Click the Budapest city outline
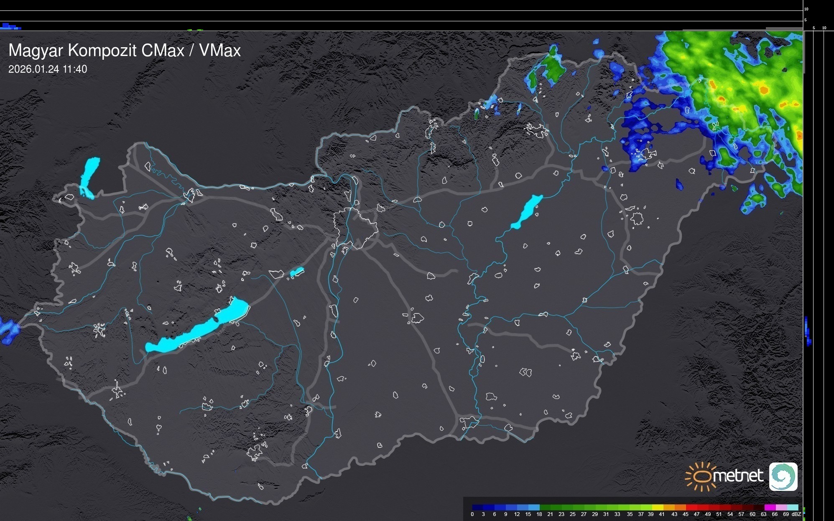Image resolution: width=834 pixels, height=521 pixels. click(x=355, y=228)
